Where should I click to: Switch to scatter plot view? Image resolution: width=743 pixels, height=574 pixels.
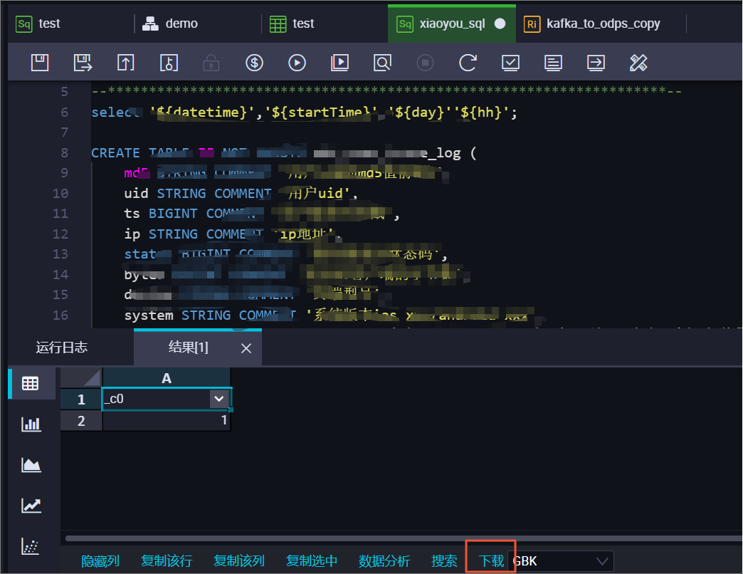click(x=31, y=546)
